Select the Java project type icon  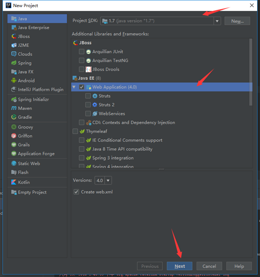(x=14, y=19)
